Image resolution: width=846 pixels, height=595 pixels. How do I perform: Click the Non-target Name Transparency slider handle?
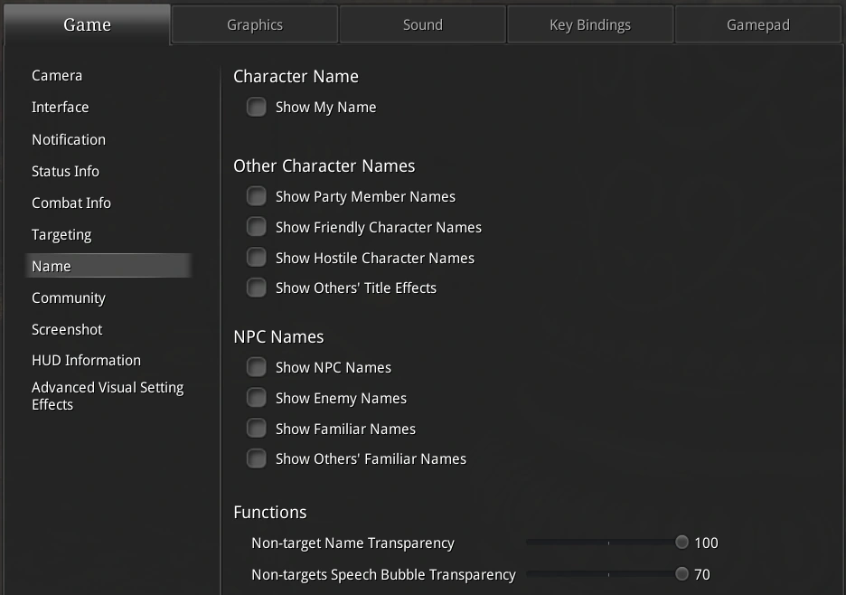pyautogui.click(x=681, y=543)
